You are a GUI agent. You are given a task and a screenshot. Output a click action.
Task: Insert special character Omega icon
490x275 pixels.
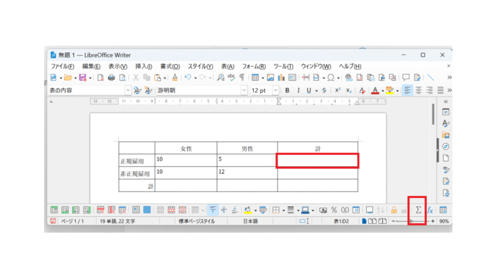(x=331, y=78)
